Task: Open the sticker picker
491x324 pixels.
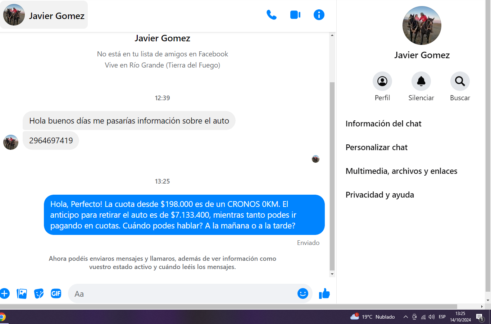Action: (39, 293)
